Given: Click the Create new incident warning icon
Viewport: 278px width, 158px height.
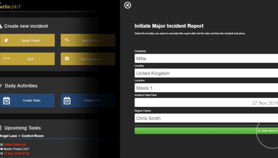Looking at the screenshot, I should [x=1, y=26].
